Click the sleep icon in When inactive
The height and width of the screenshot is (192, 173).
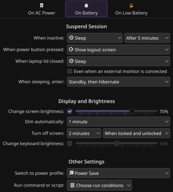71,38
